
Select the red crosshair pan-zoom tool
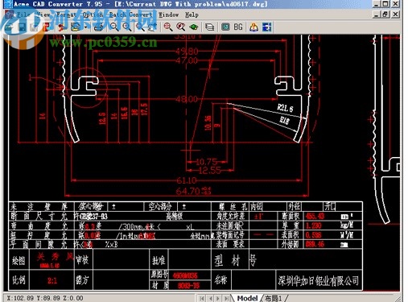click(x=168, y=27)
